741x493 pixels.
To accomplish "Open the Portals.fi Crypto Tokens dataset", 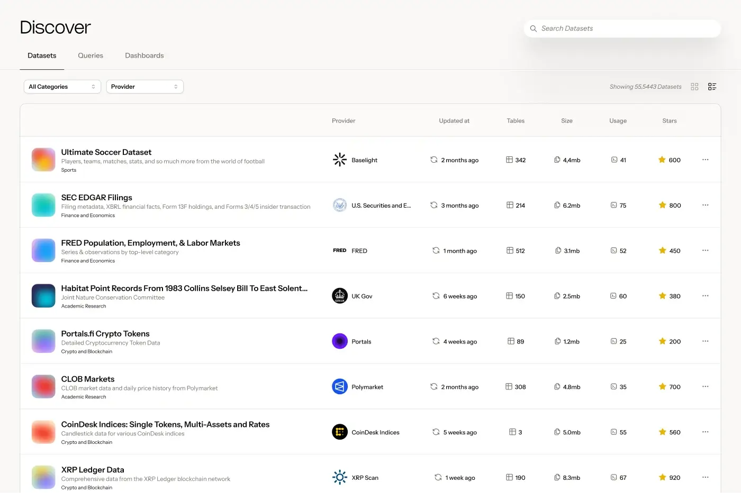I will 105,334.
